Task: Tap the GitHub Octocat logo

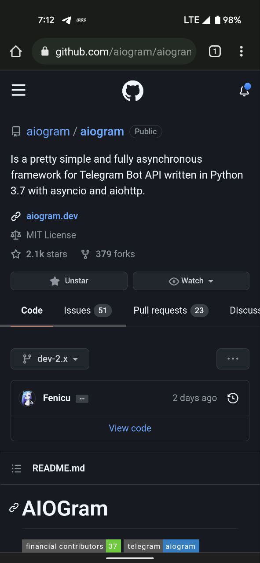Action: [133, 91]
